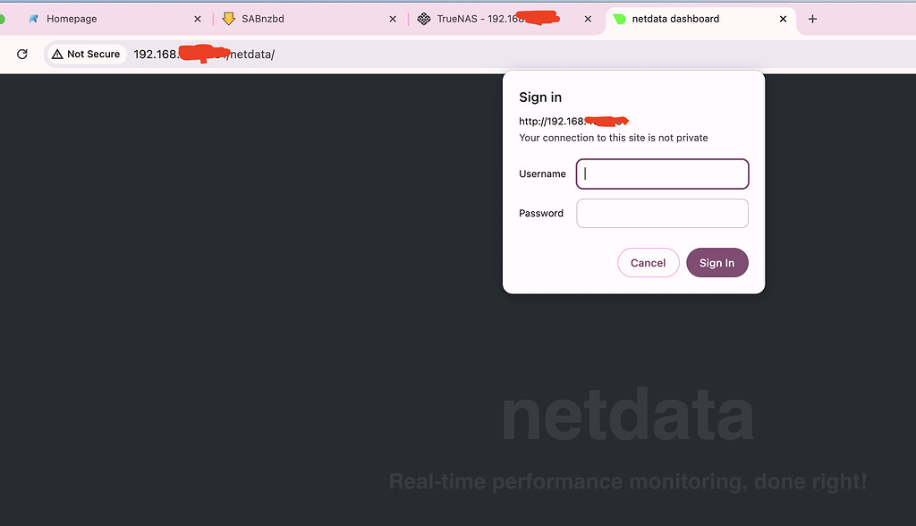
Task: Click the address bar URL text
Action: tap(204, 55)
